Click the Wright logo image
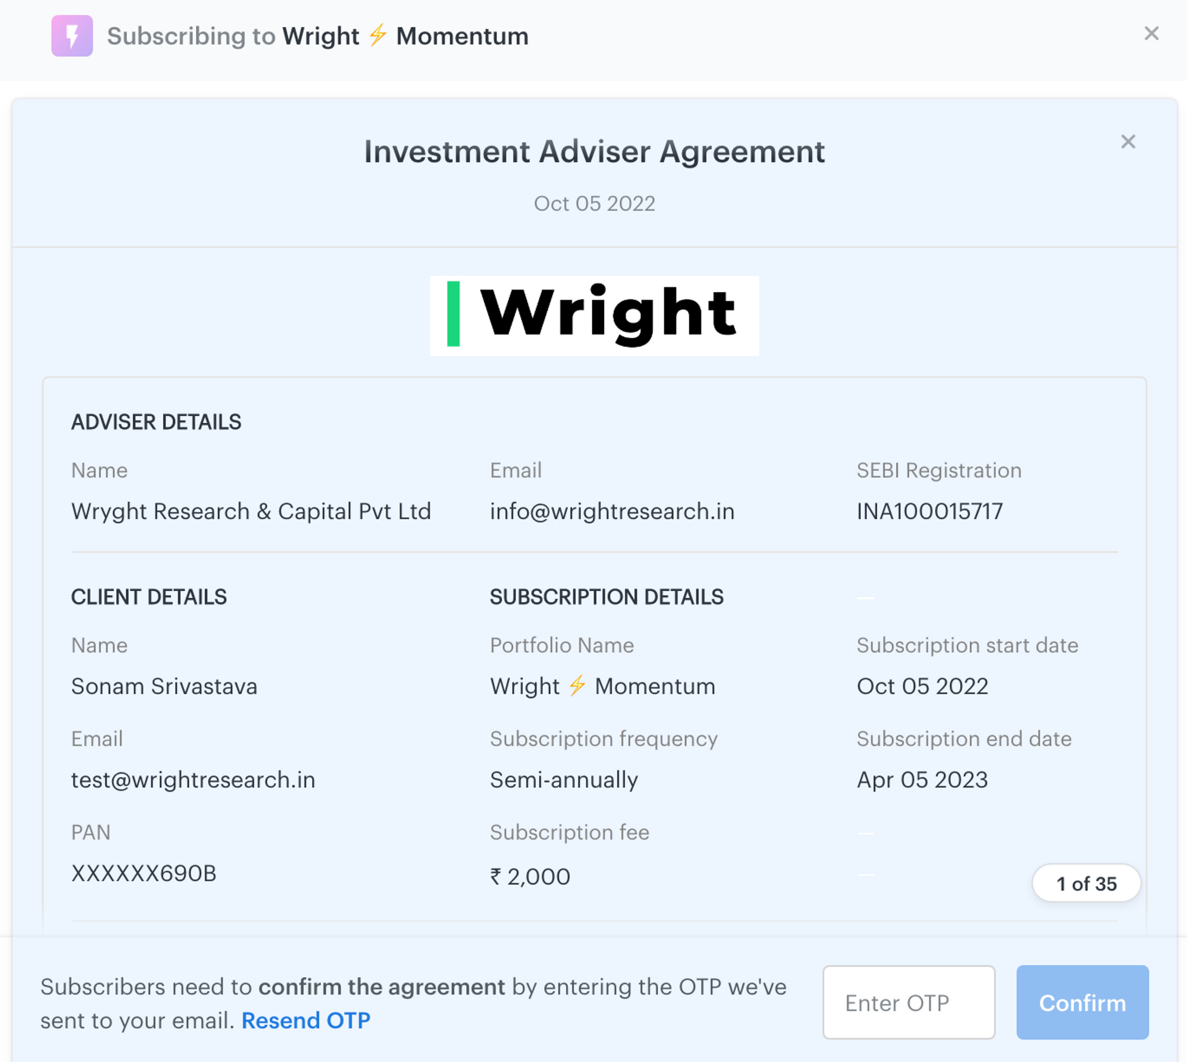 coord(594,315)
